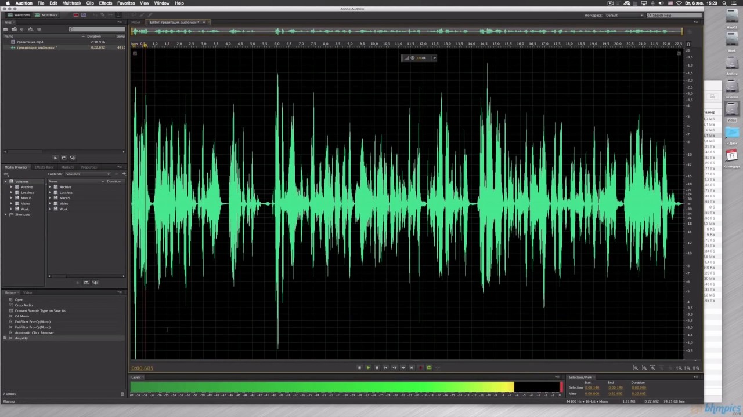Image resolution: width=743 pixels, height=417 pixels.
Task: Zoom in amplitude icon
Action: [636, 368]
